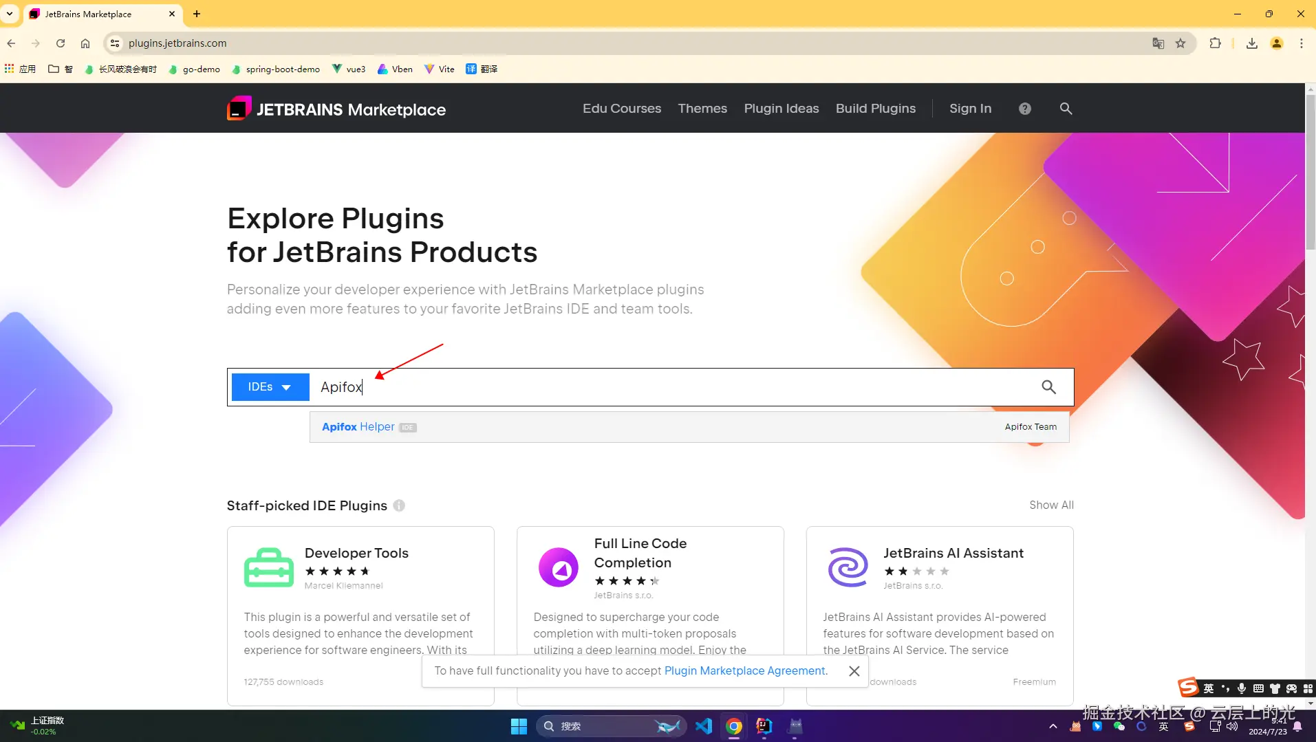The height and width of the screenshot is (742, 1316).
Task: Open the Developer Tools plugin title
Action: [x=356, y=553]
